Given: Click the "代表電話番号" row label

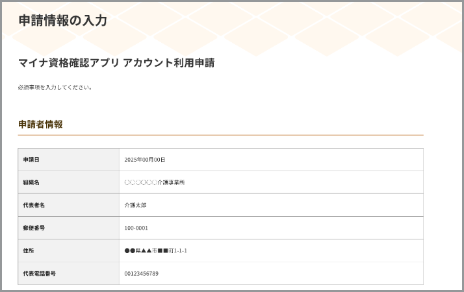Looking at the screenshot, I should pyautogui.click(x=39, y=273).
